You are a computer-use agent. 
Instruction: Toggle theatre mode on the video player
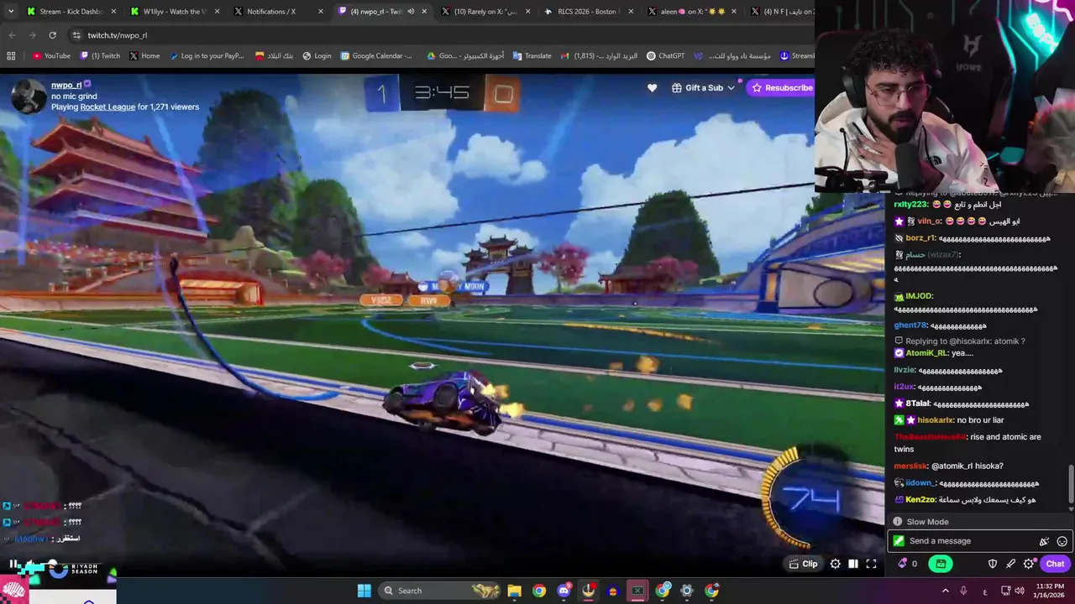coord(852,564)
